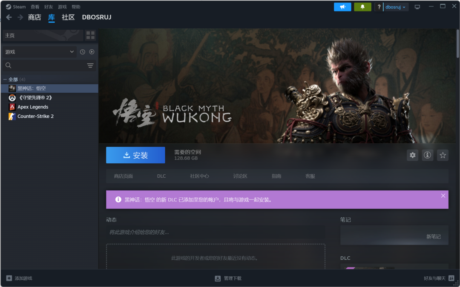460x287 pixels.
Task: Open notifications with the green bell icon
Action: [x=362, y=7]
